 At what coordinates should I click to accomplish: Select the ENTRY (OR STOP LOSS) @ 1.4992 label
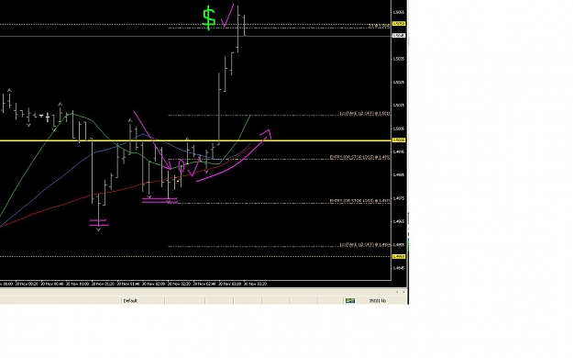[359, 157]
